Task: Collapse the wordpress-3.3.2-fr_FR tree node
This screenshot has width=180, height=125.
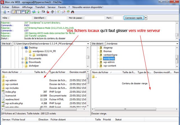Action: (x=26, y=52)
